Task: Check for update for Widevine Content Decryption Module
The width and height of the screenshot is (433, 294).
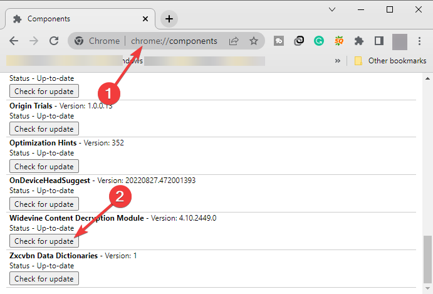Action: (44, 241)
